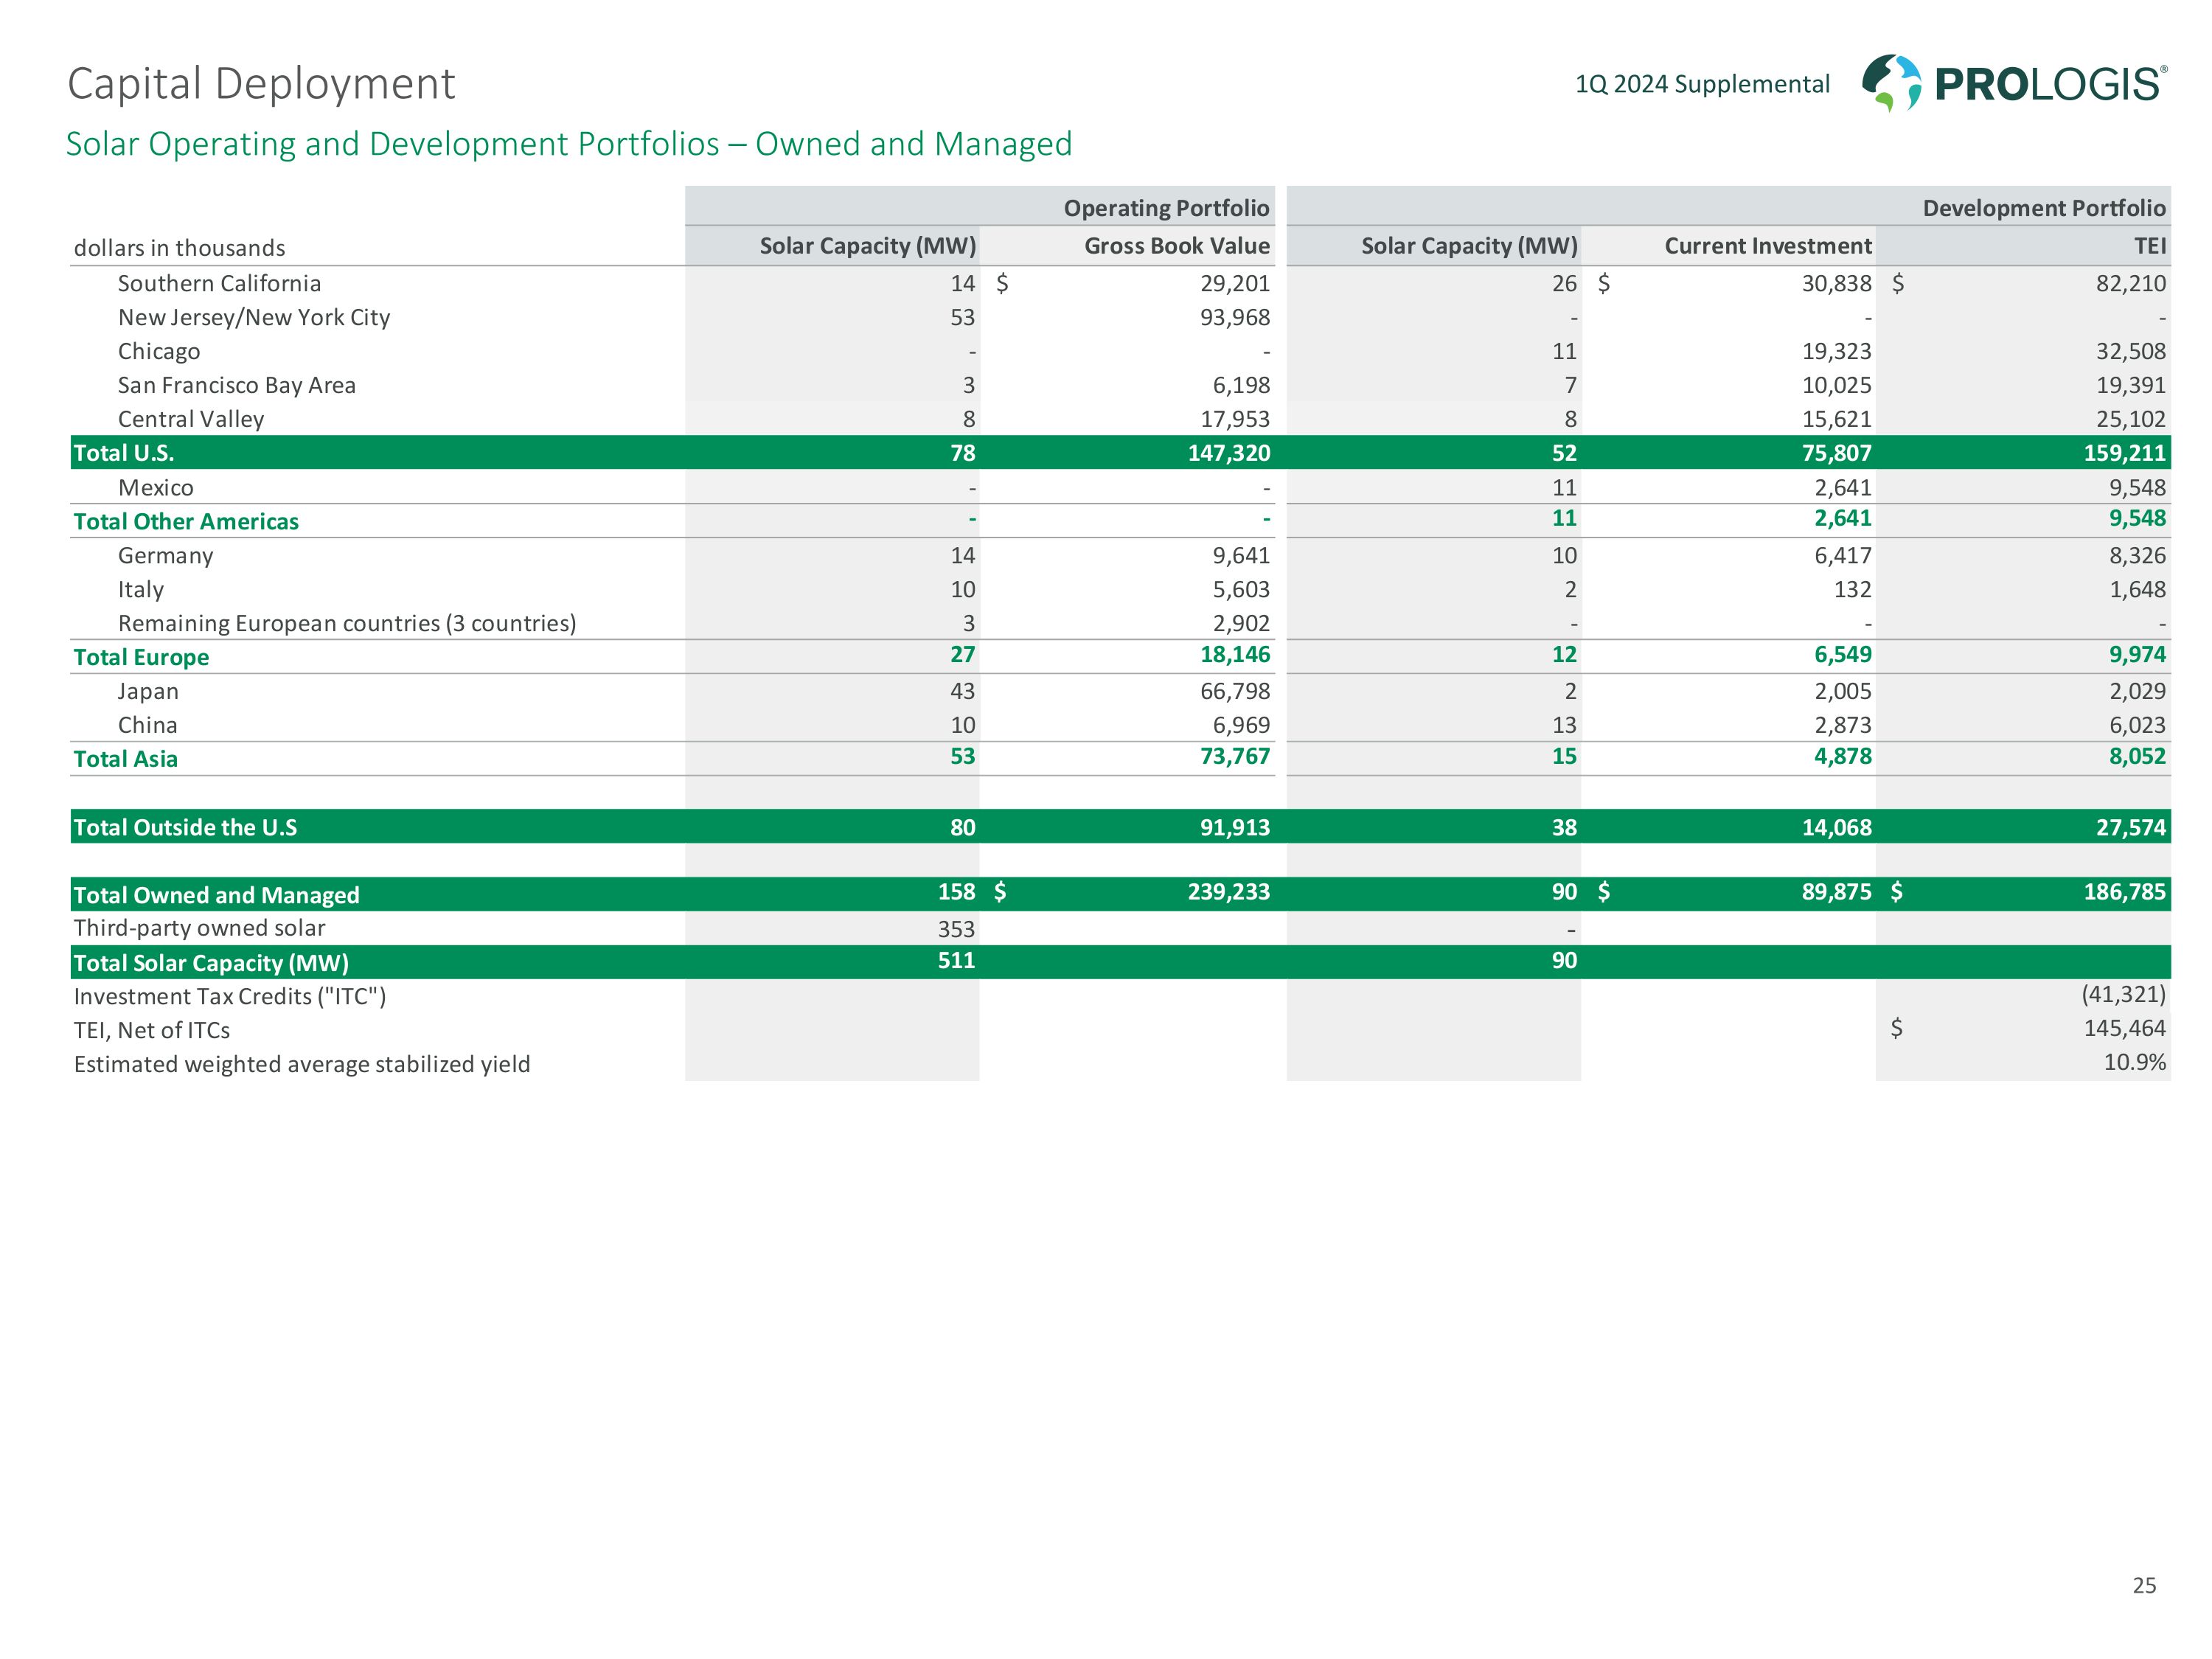Click the Total Europe green label
Screen dimensions: 2212x1659
pyautogui.click(x=141, y=657)
